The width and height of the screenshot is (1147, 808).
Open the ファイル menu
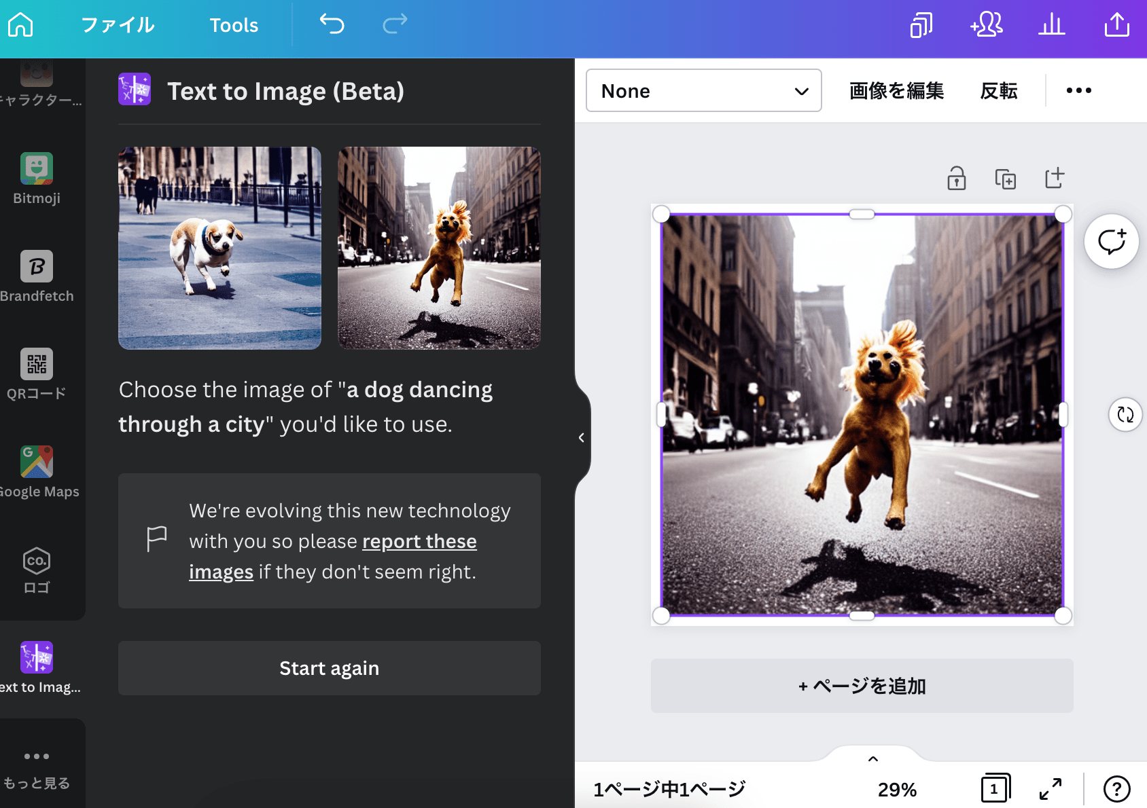tap(118, 25)
